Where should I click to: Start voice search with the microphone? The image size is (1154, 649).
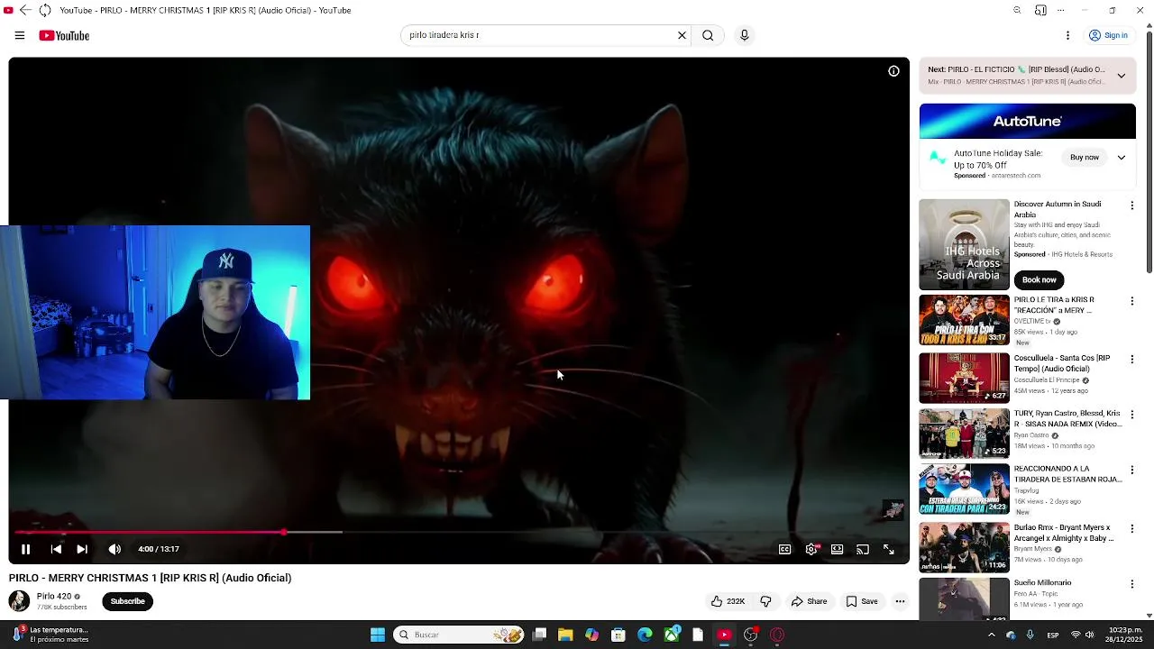click(744, 35)
